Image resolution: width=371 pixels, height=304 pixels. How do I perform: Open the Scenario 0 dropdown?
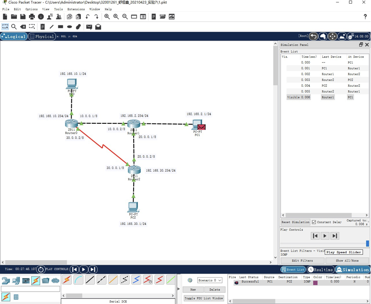210,280
